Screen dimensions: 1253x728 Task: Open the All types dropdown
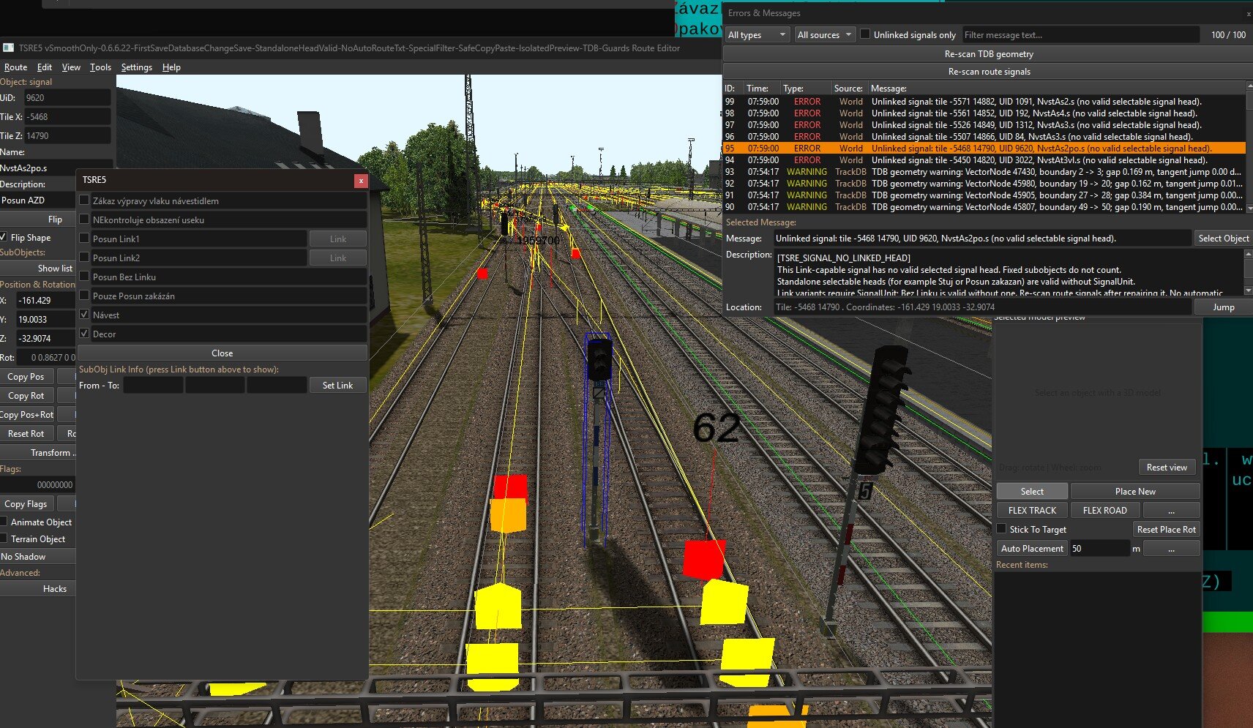pos(757,34)
